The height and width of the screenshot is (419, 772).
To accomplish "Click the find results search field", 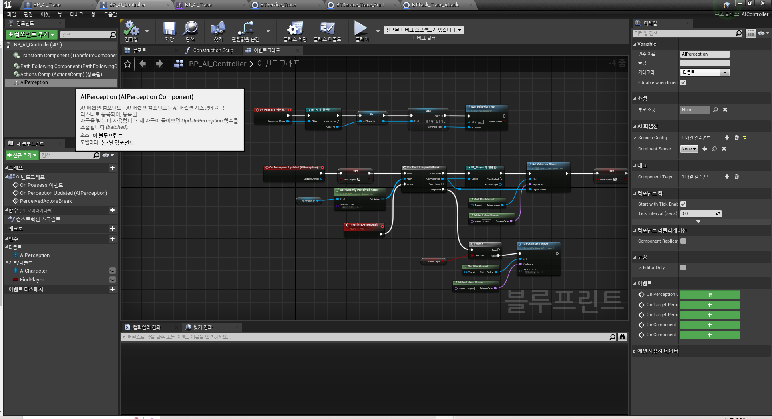I will pyautogui.click(x=368, y=337).
